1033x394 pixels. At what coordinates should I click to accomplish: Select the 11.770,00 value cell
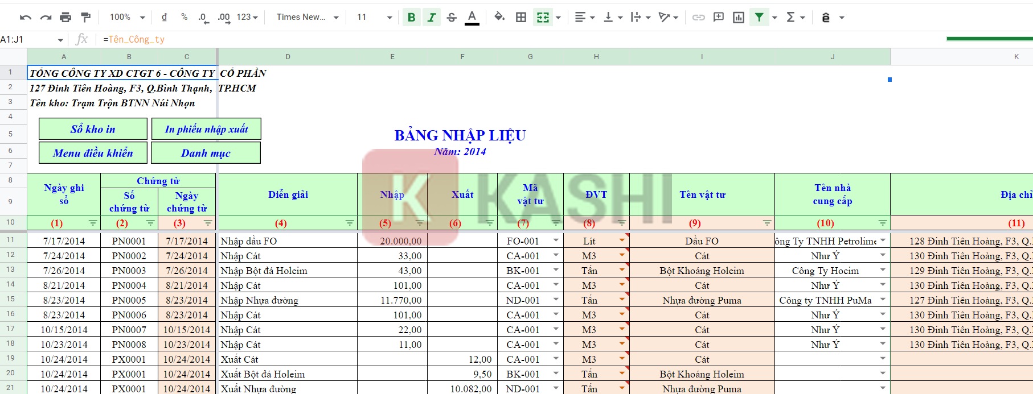[392, 300]
